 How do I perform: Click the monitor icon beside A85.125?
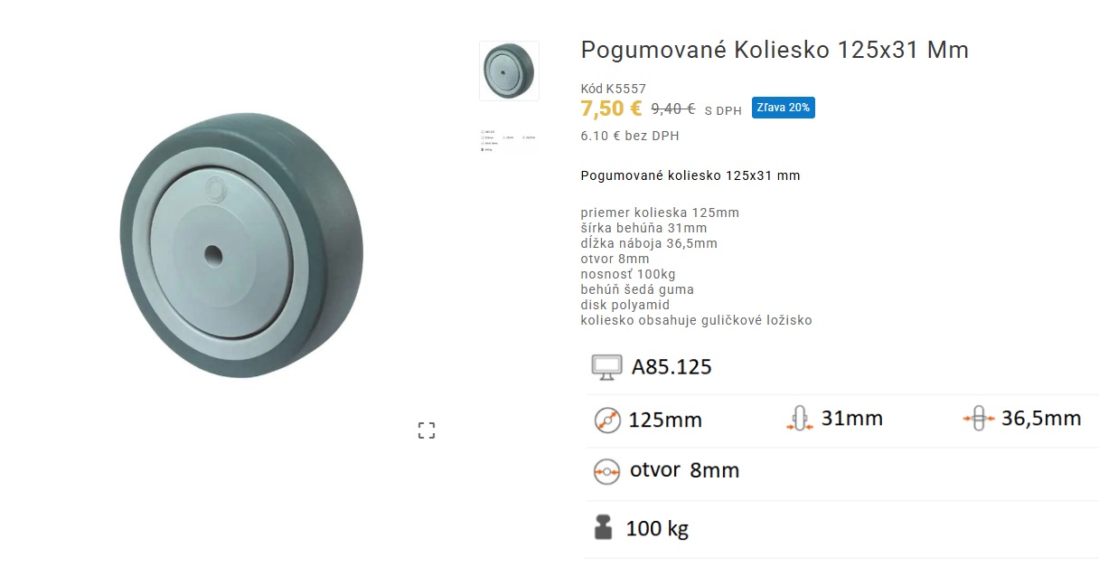(607, 366)
